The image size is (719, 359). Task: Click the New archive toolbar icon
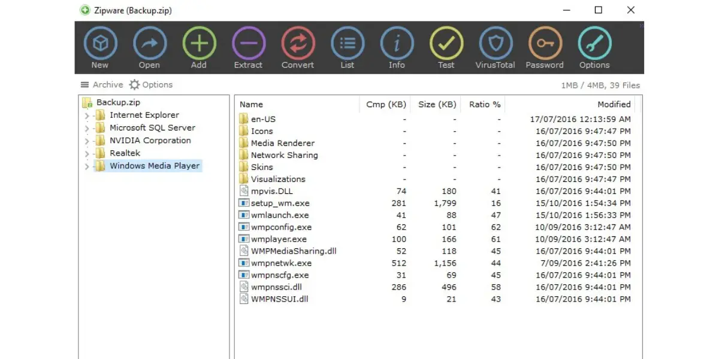pos(100,44)
